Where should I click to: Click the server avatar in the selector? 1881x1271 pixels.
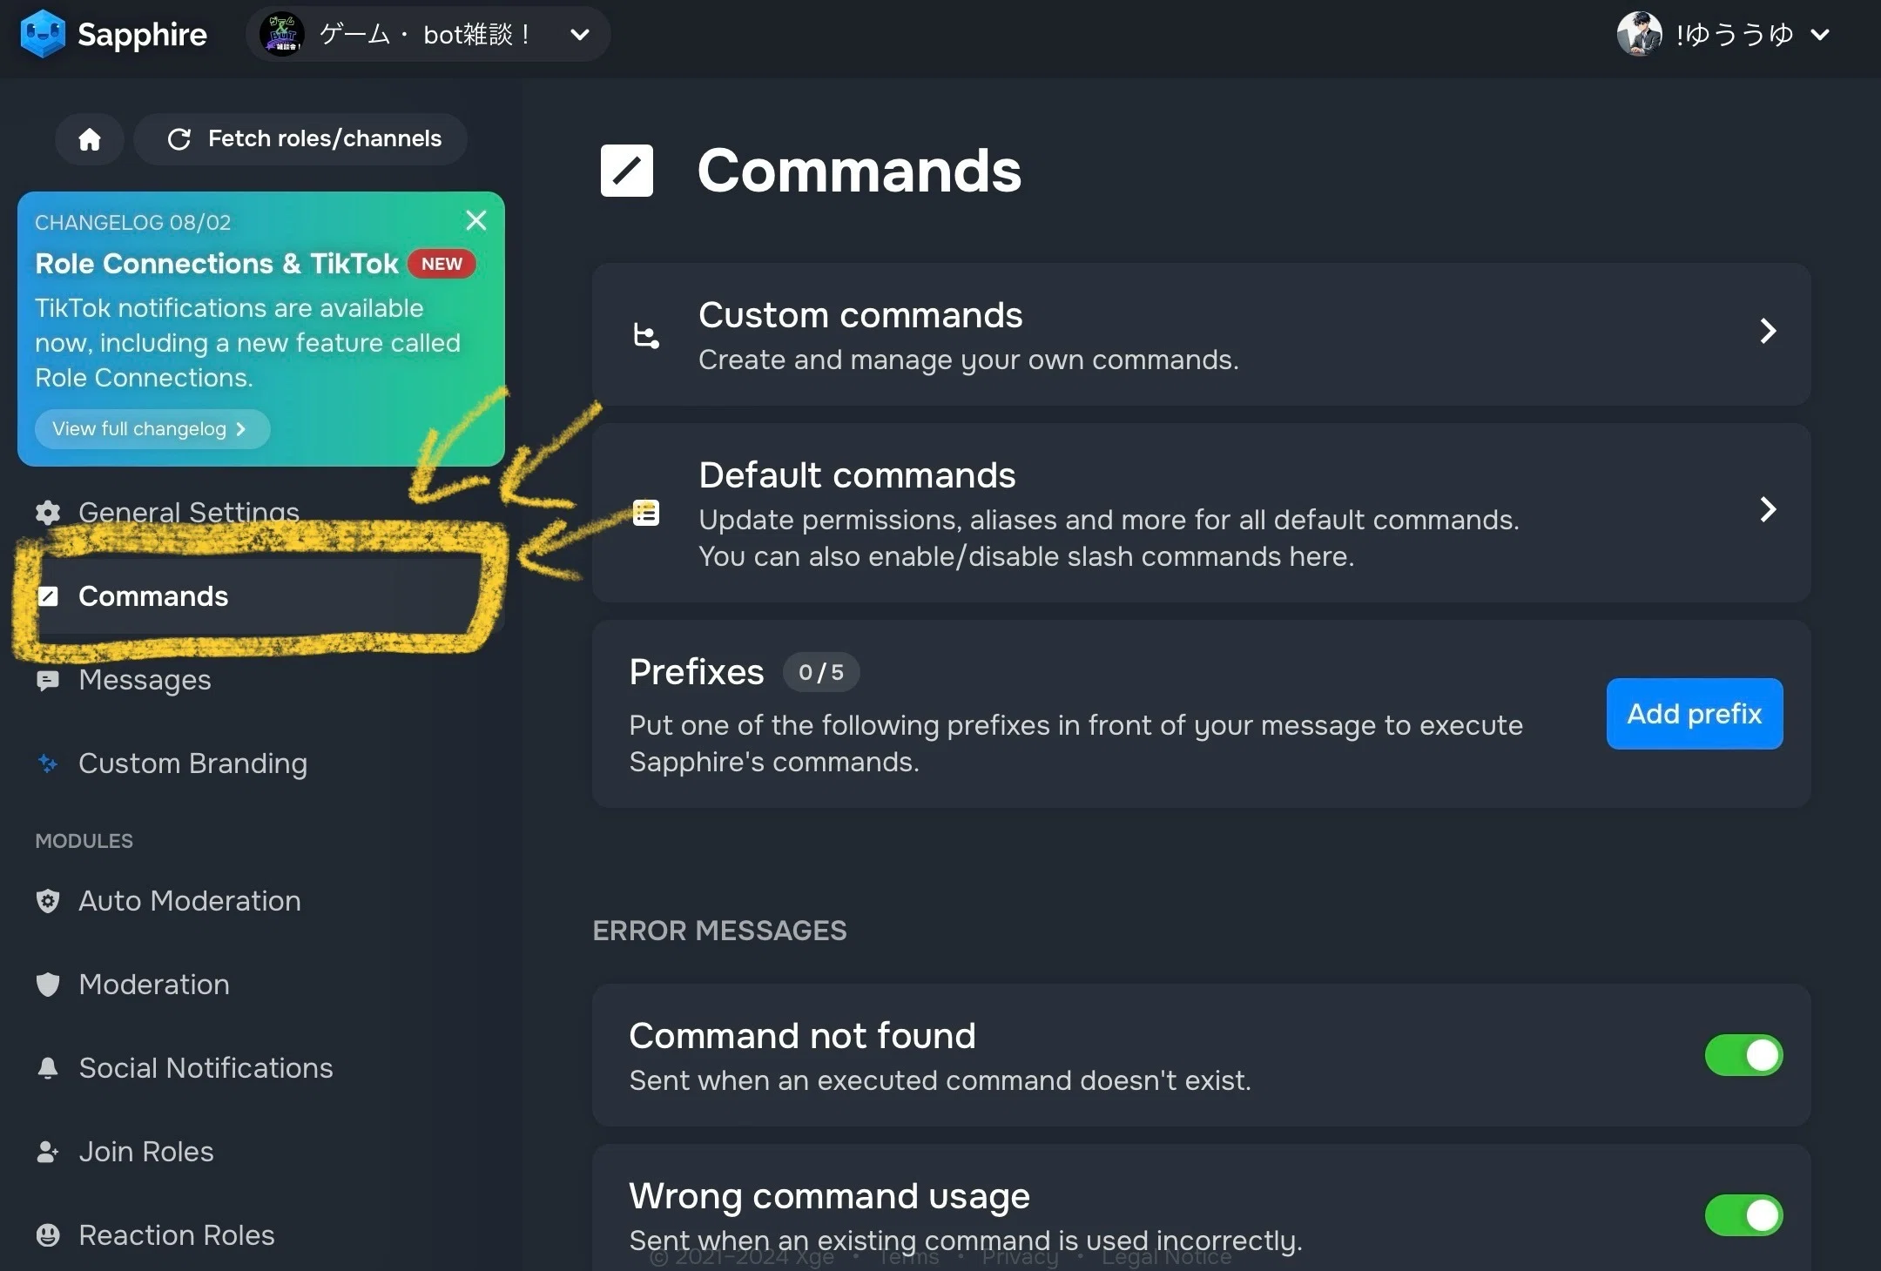tap(282, 35)
